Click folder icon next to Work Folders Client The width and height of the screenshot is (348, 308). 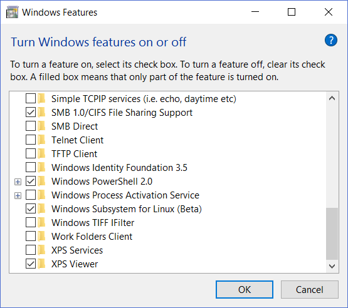(41, 237)
